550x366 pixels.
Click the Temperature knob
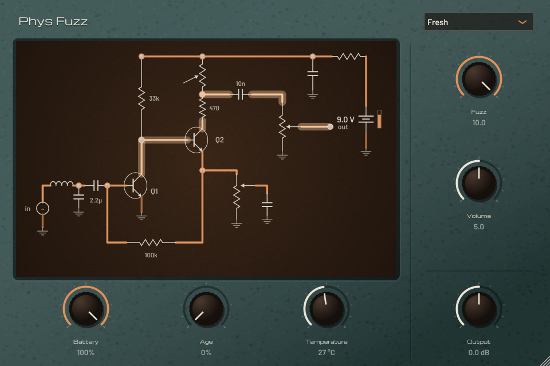pyautogui.click(x=327, y=309)
